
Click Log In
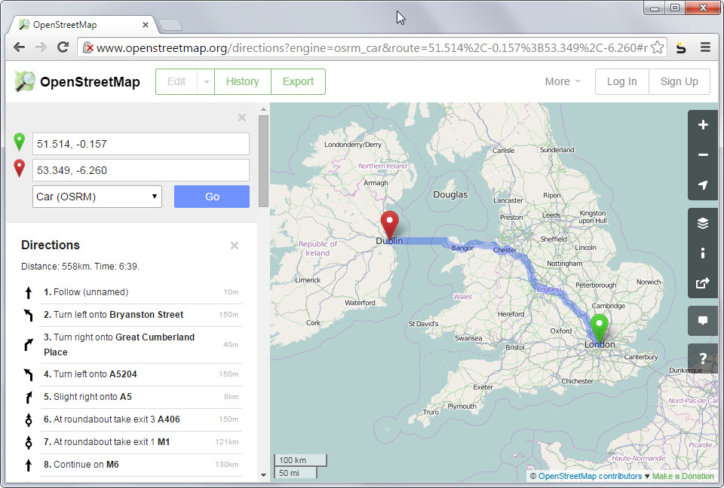tap(621, 81)
